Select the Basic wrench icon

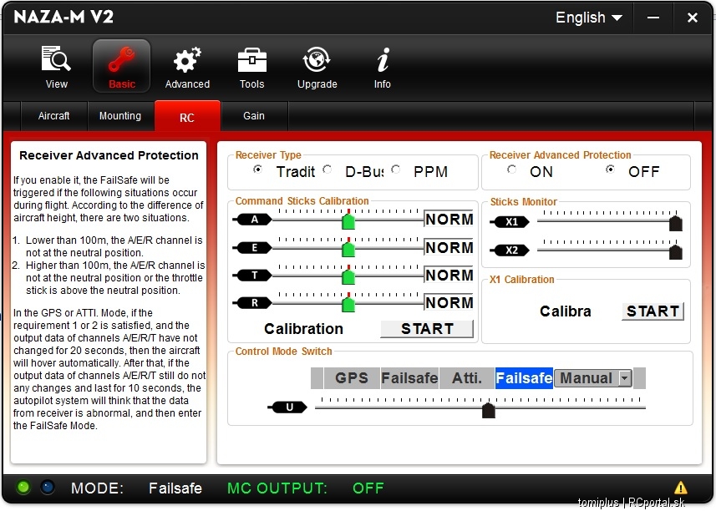pyautogui.click(x=121, y=60)
